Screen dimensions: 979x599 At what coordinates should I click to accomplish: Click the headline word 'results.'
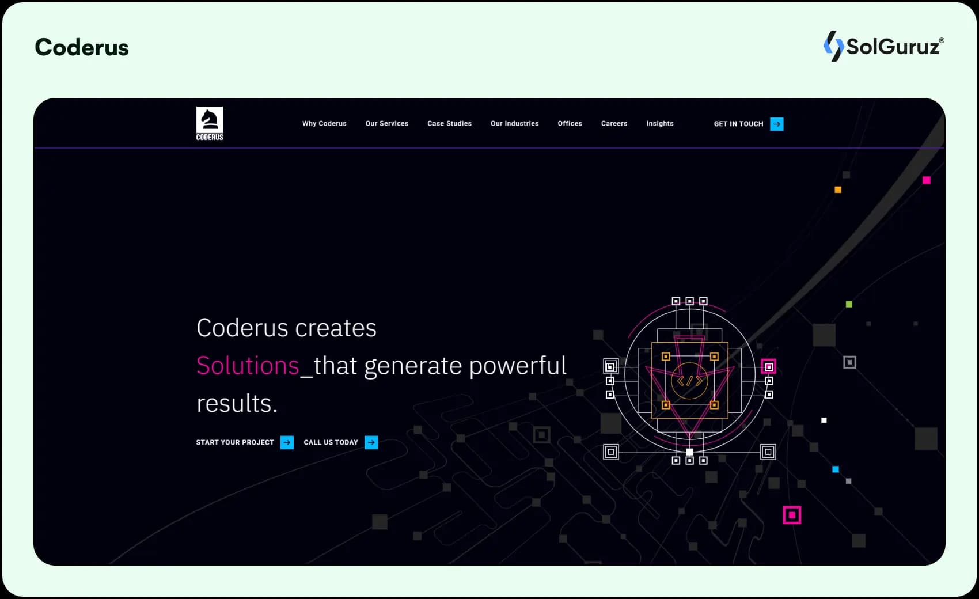[237, 403]
